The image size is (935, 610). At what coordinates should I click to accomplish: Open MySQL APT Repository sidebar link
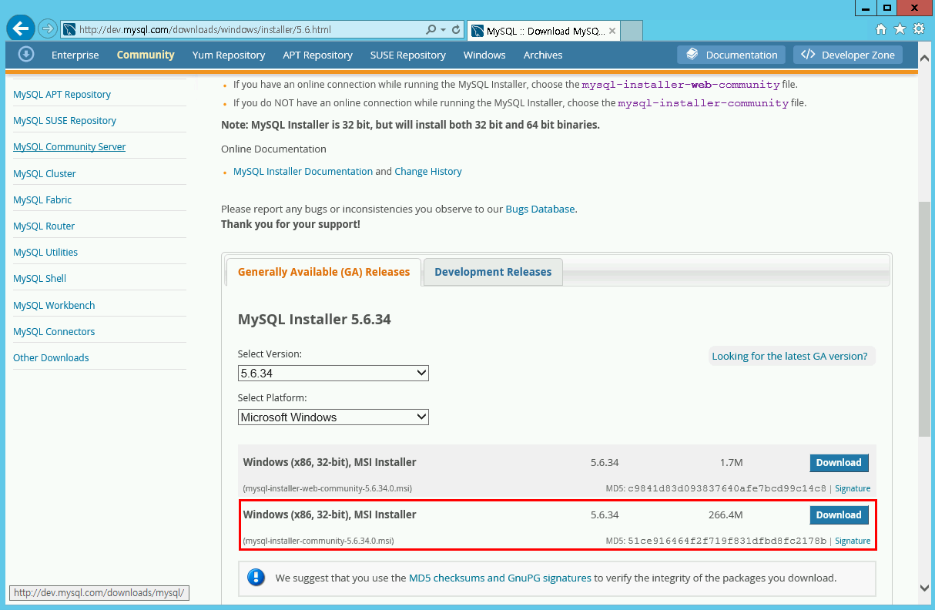pyautogui.click(x=62, y=94)
